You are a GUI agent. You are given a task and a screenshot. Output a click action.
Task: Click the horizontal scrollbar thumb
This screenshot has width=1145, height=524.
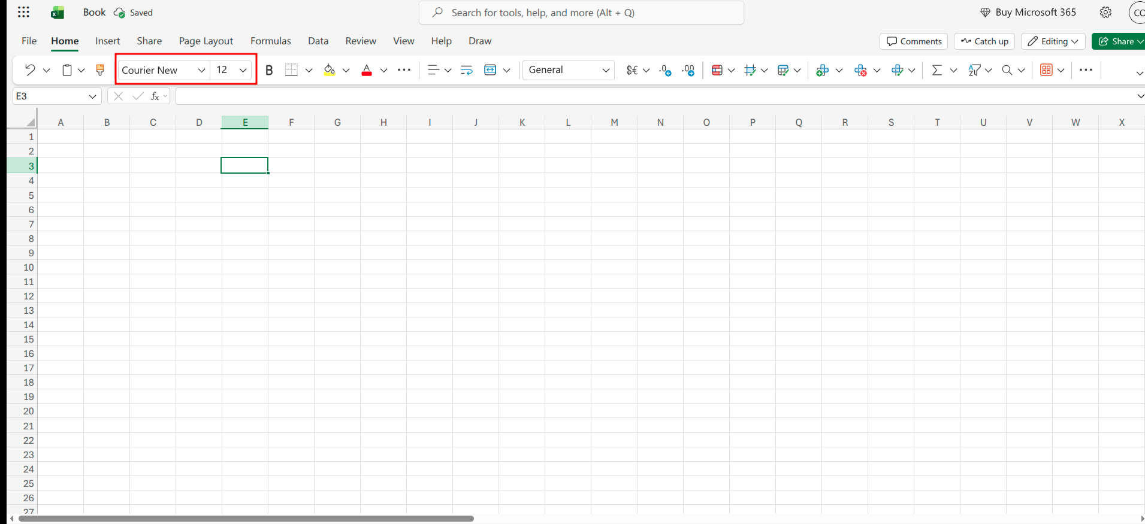pos(246,519)
